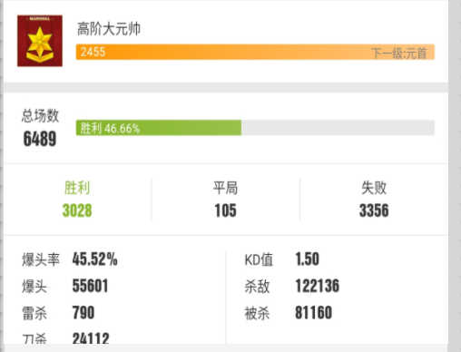Select the 胜利 3028 wins column
This screenshot has width=461, height=352.
(x=77, y=200)
